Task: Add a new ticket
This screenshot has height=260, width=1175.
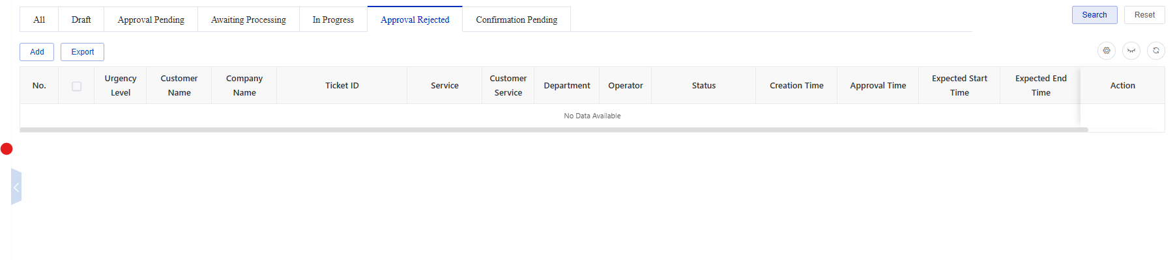Action: (37, 52)
